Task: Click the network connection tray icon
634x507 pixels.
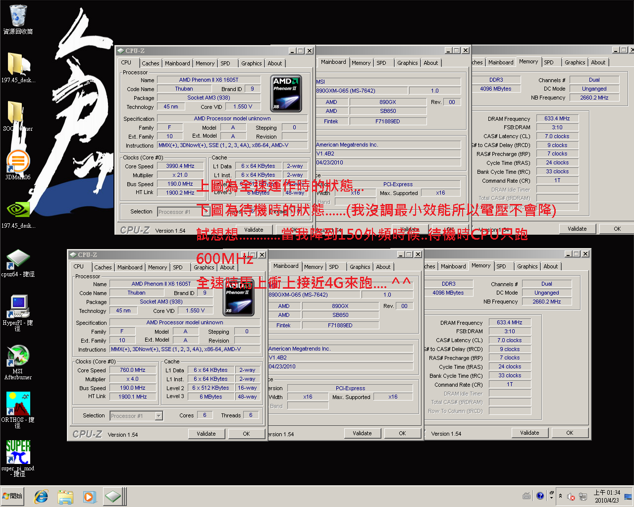Action: click(x=583, y=497)
